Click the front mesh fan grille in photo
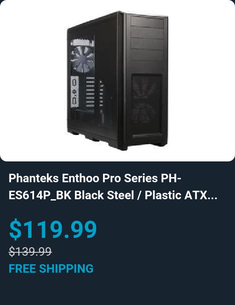Viewport: 235px width, 305px height. (x=146, y=103)
